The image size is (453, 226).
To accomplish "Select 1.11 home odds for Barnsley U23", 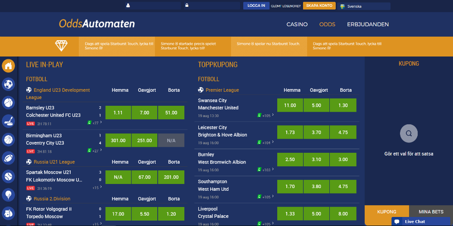I will 118,113.
